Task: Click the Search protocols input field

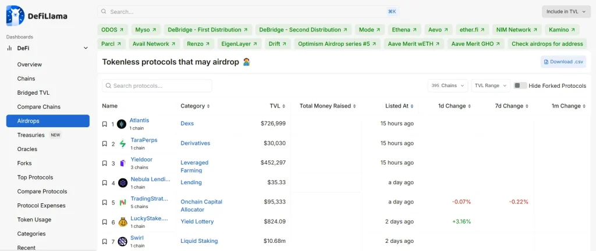Action: 157,85
